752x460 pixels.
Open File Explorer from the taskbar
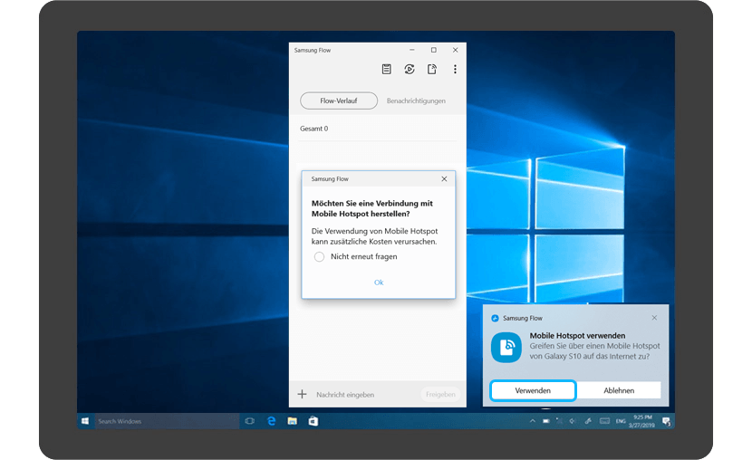click(x=292, y=421)
